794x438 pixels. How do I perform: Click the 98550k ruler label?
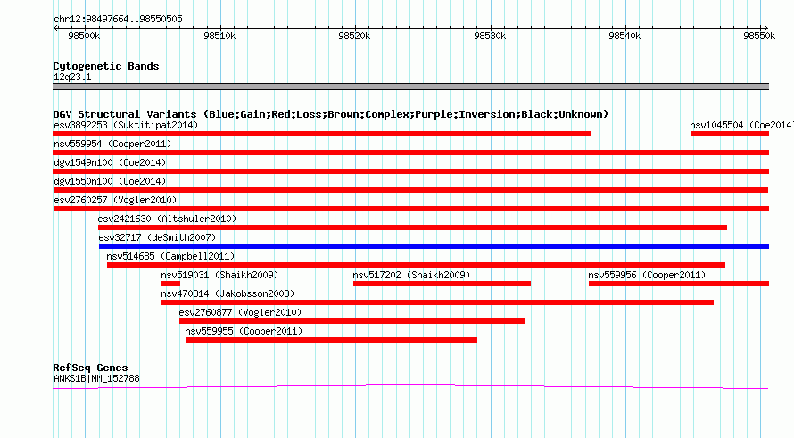pyautogui.click(x=759, y=36)
